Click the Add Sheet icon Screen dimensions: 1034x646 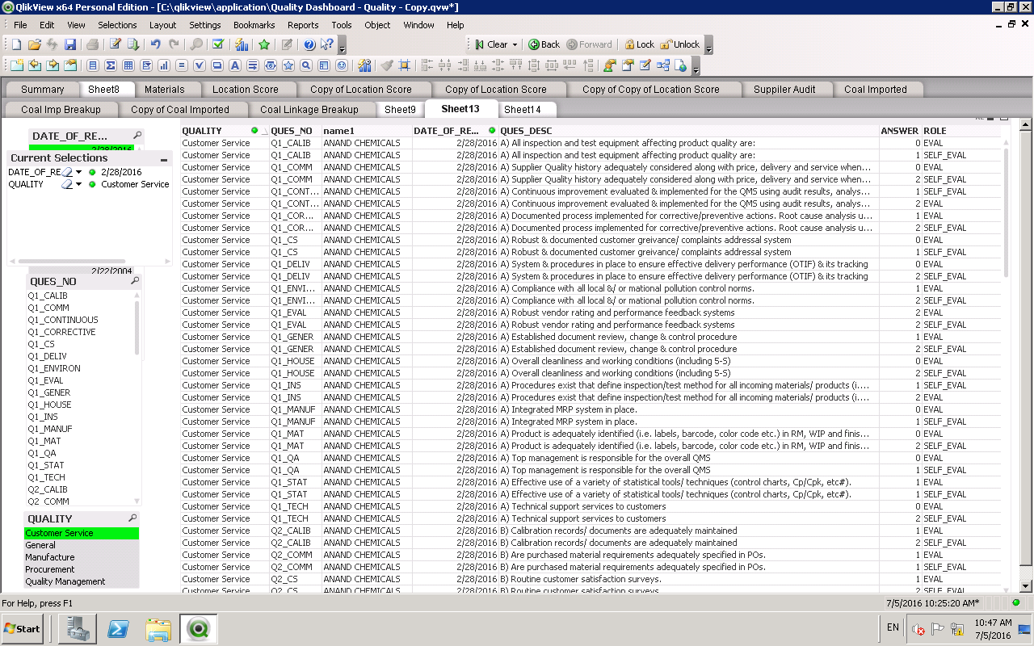tap(16, 65)
